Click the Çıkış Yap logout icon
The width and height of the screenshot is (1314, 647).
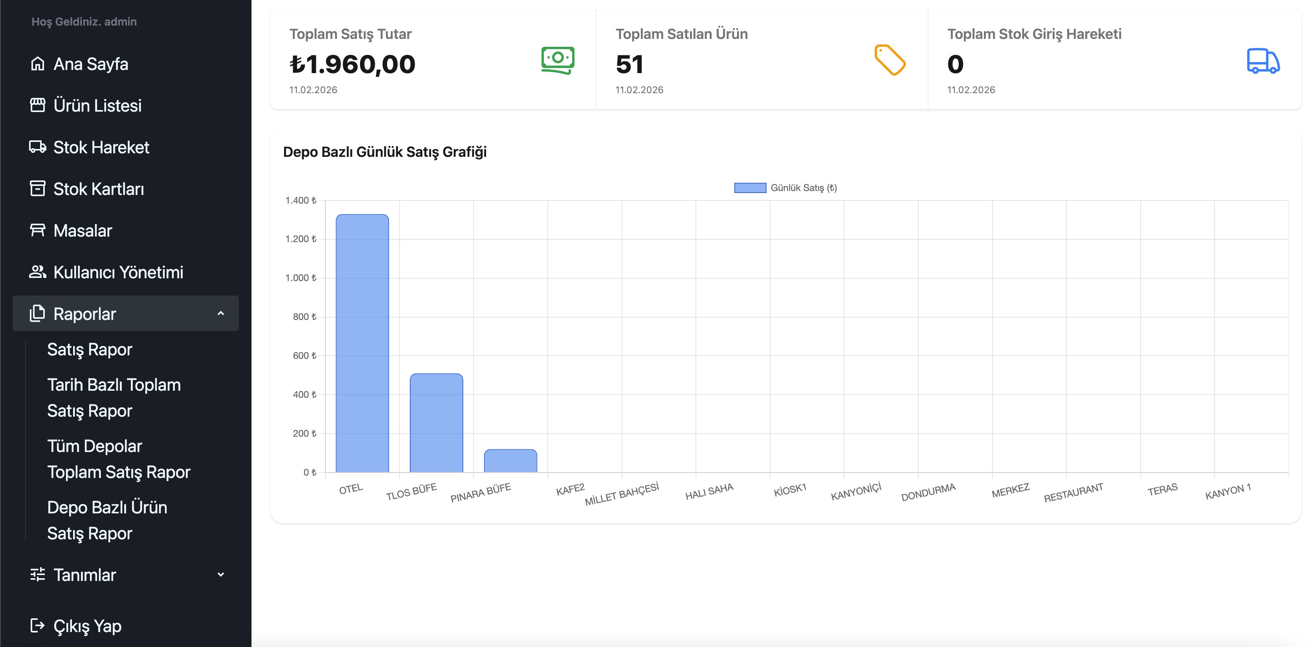click(x=37, y=625)
